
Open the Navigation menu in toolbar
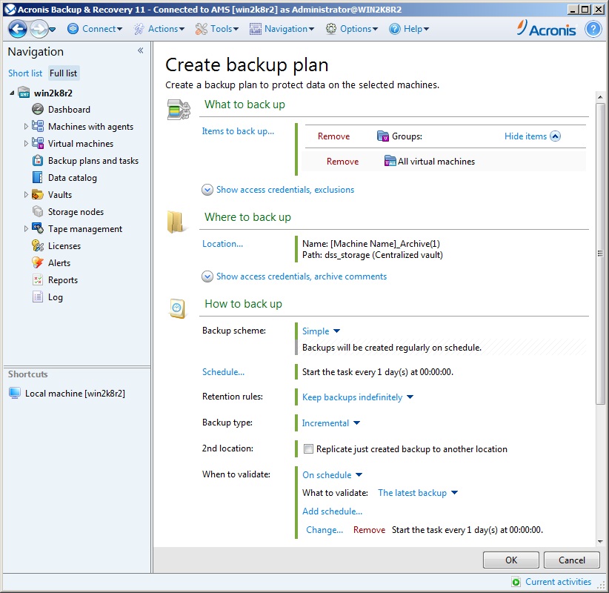pos(282,29)
